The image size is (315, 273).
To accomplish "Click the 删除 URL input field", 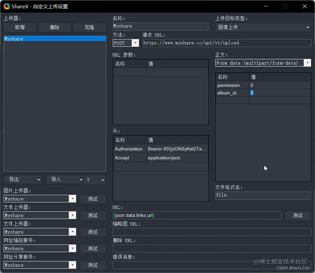I will [212, 248].
